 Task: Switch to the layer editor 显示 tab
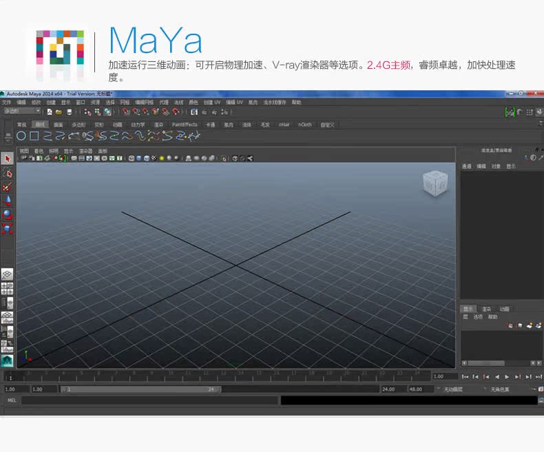tap(468, 309)
